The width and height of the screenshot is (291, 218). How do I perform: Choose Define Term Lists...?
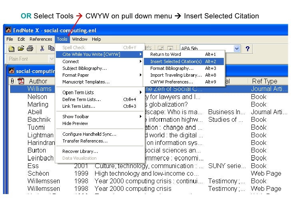click(x=100, y=99)
